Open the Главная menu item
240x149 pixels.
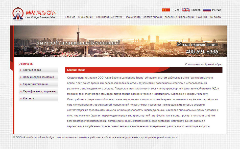[70, 17]
